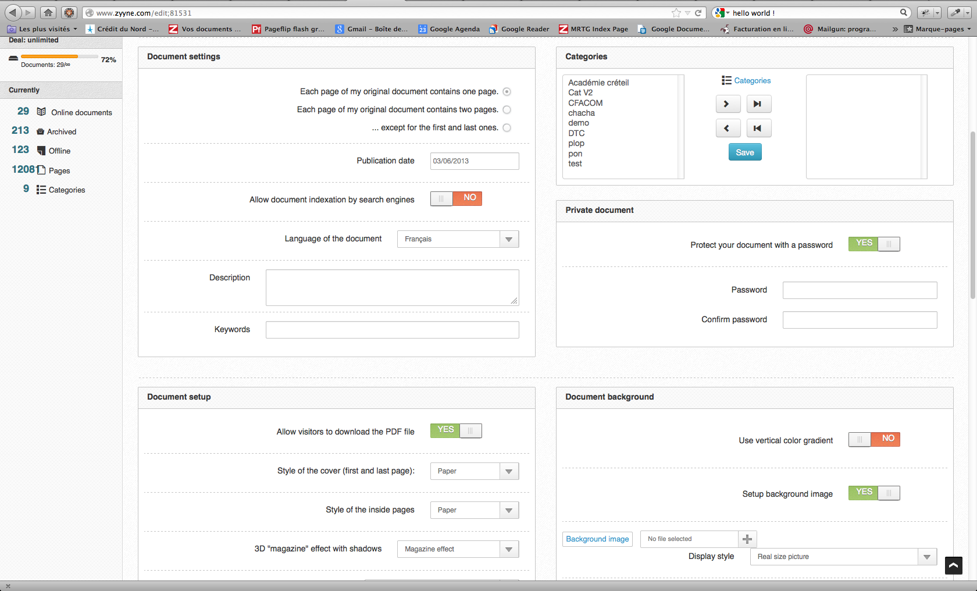Go forward with the browser forward arrow
Image resolution: width=977 pixels, height=591 pixels.
[28, 12]
